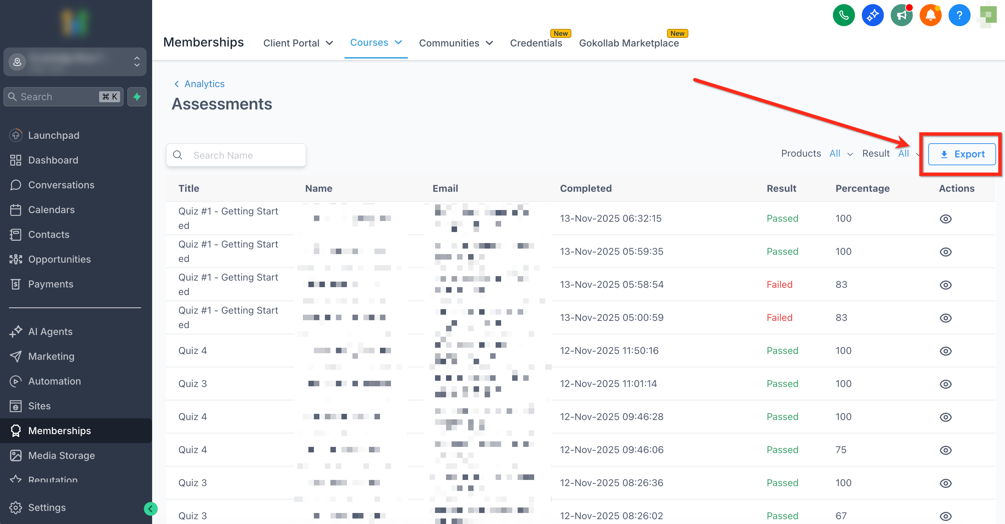Open the account switcher dropdown in sidebar
Screen dimensions: 1005x524
[75, 62]
